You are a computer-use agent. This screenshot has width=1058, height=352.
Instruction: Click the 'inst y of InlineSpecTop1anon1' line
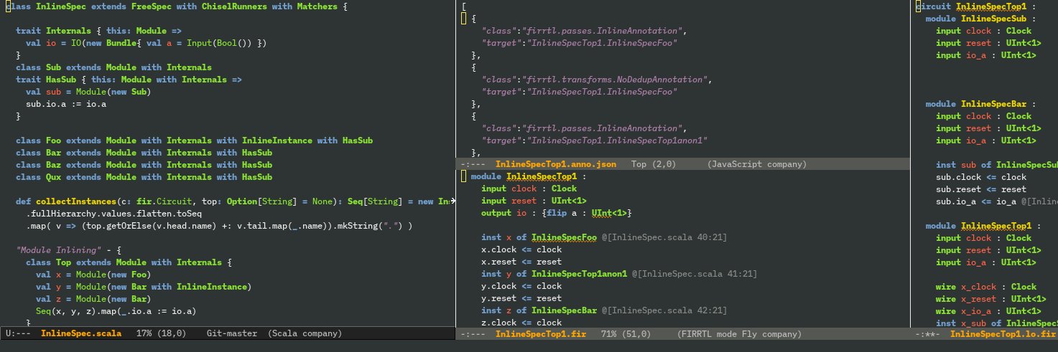pos(619,274)
